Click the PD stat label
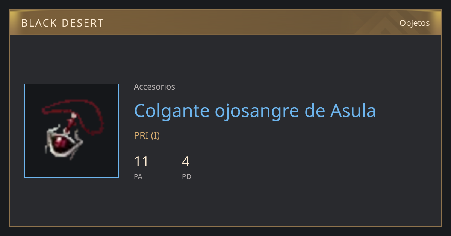The height and width of the screenshot is (236, 451). [187, 176]
